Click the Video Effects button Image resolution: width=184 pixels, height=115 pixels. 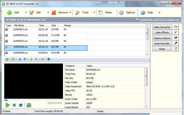162,32
